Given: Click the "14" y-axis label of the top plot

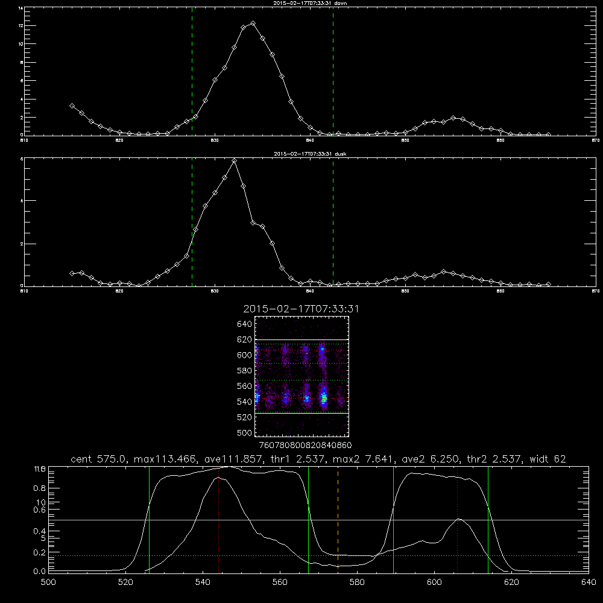Looking at the screenshot, I should [21, 8].
